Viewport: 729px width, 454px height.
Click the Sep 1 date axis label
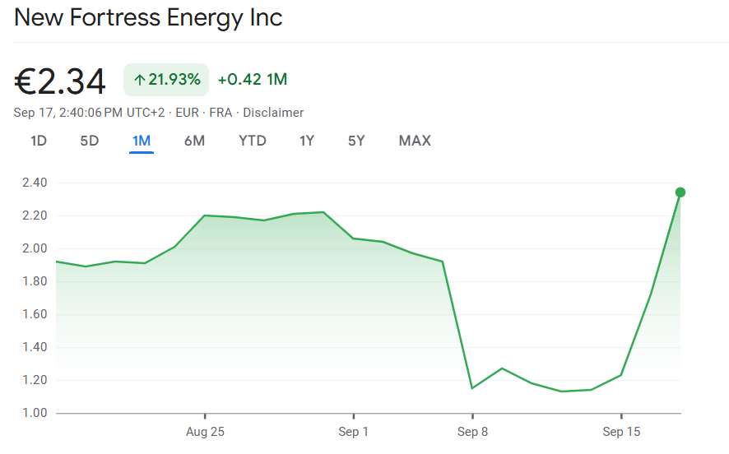click(x=354, y=432)
